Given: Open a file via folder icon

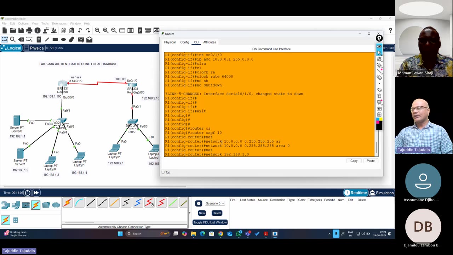Looking at the screenshot, I should (x=13, y=30).
